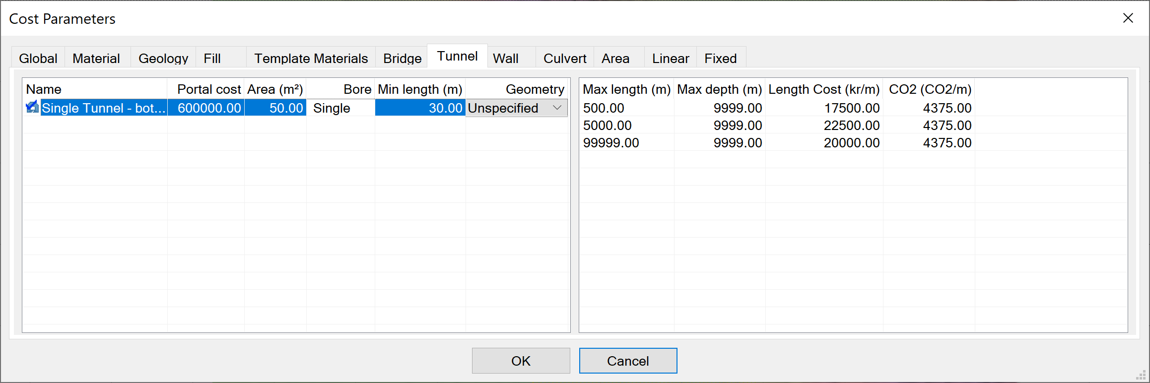Open the Linear tab

pyautogui.click(x=670, y=59)
